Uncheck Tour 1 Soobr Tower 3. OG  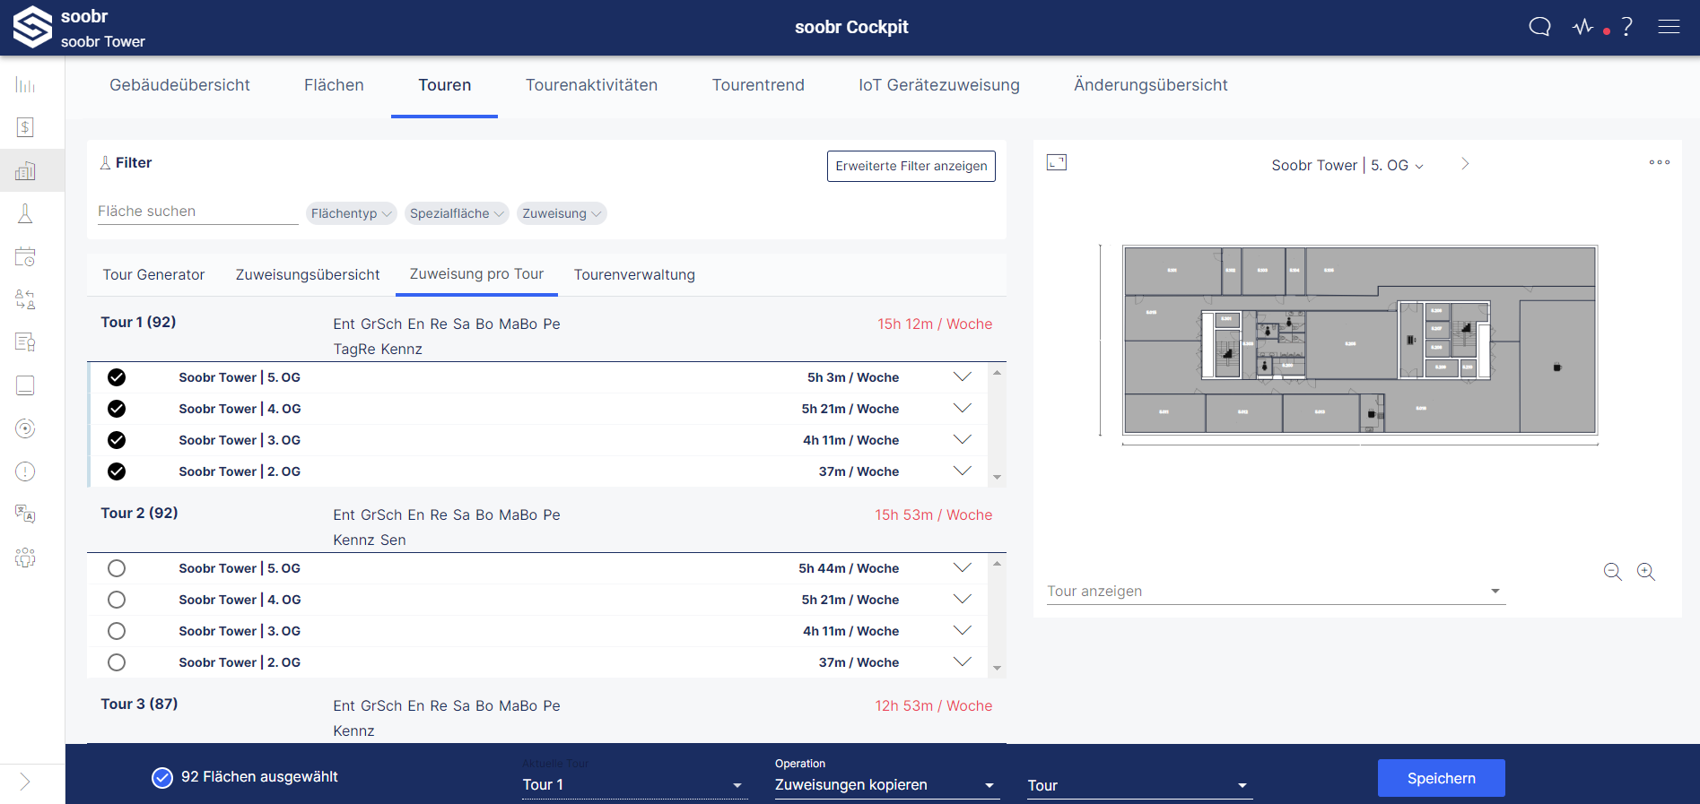click(x=117, y=440)
